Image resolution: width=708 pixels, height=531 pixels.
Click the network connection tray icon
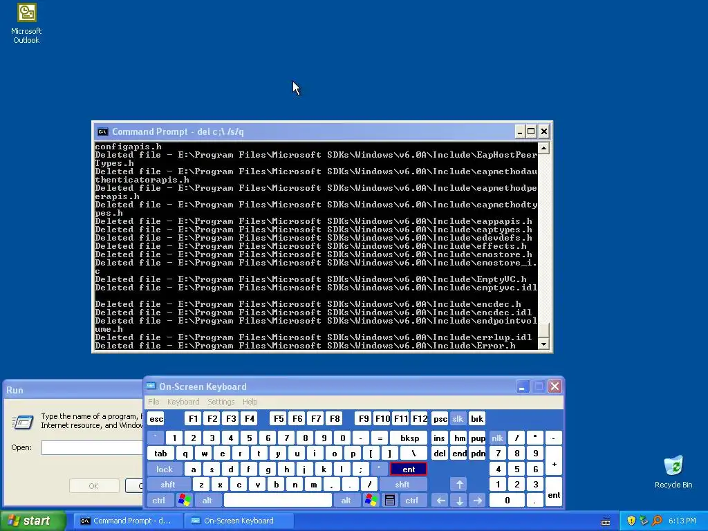point(644,521)
